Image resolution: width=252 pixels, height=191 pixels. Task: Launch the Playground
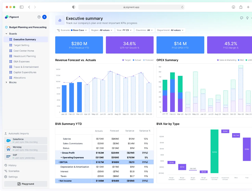click(x=26, y=183)
